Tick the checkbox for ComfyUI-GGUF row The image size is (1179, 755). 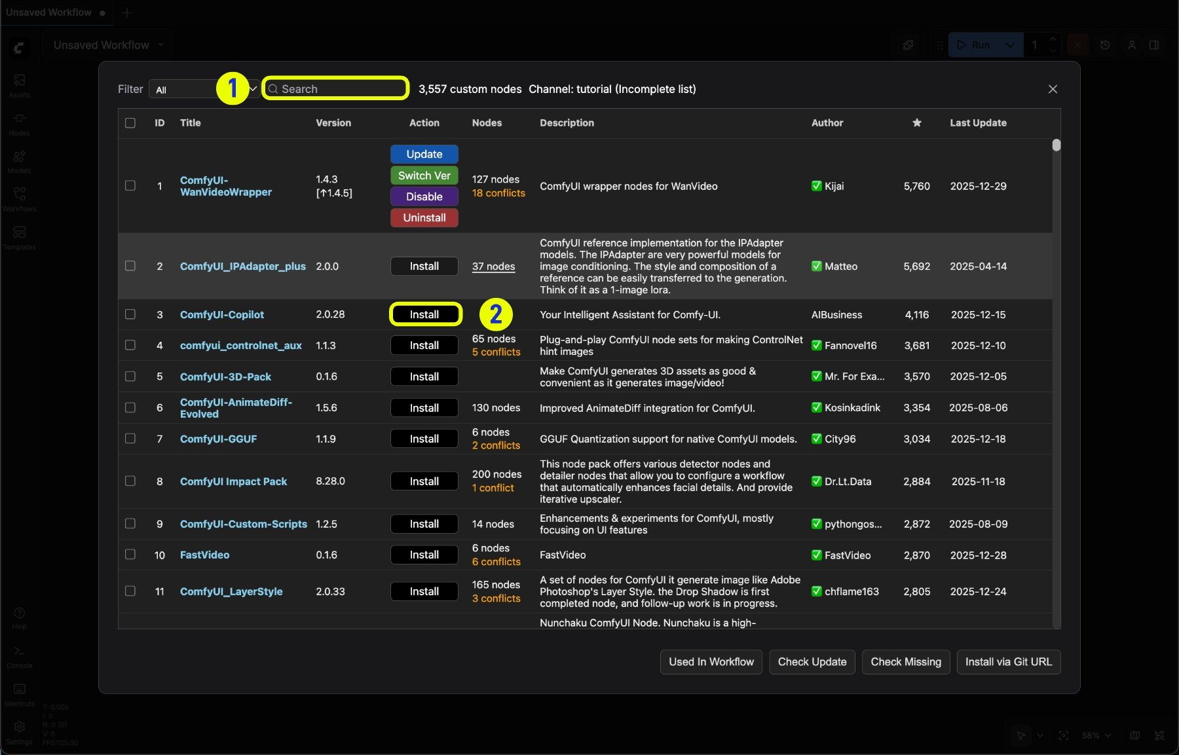pyautogui.click(x=130, y=439)
